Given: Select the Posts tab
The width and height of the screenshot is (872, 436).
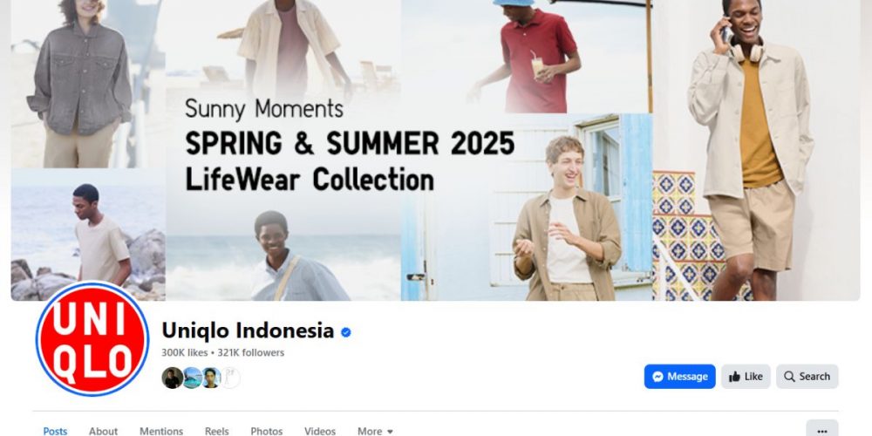Looking at the screenshot, I should click(55, 431).
